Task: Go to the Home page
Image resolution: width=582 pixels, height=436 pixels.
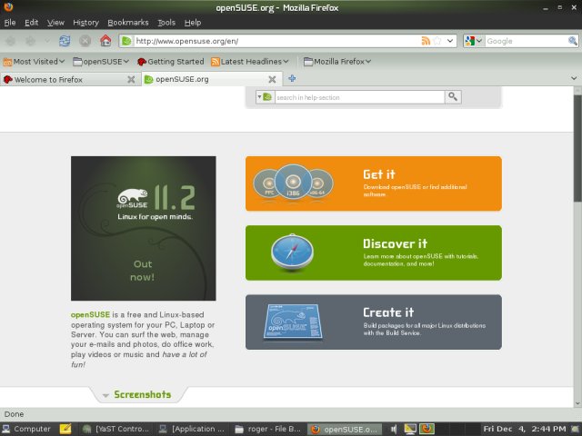Action: click(x=105, y=40)
